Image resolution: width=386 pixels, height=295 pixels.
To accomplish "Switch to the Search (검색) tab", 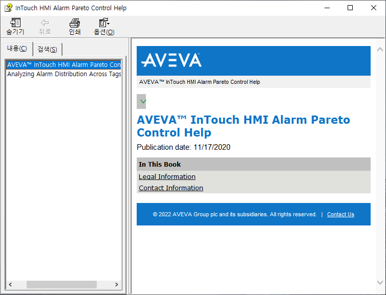I will [x=47, y=50].
